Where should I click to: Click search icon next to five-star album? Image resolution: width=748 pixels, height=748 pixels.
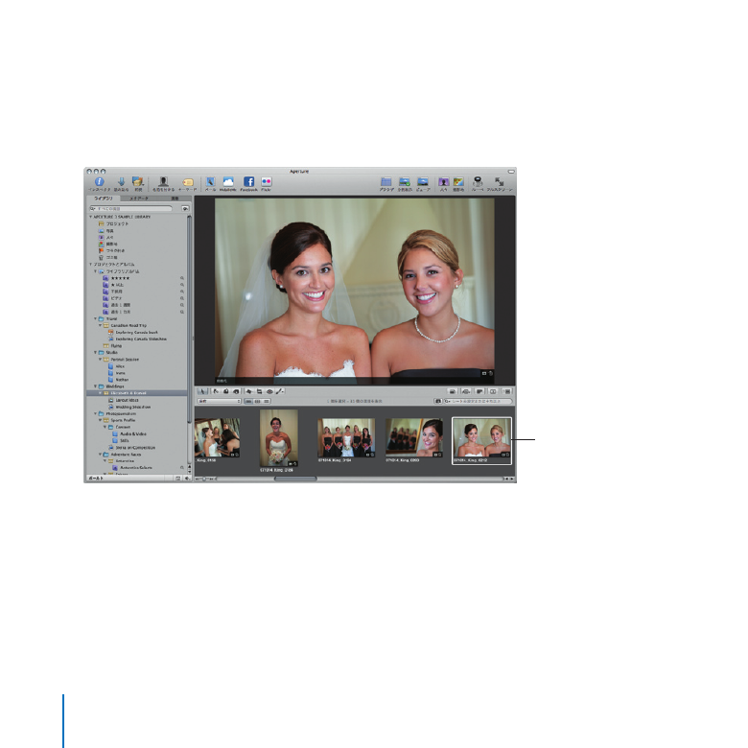click(182, 278)
